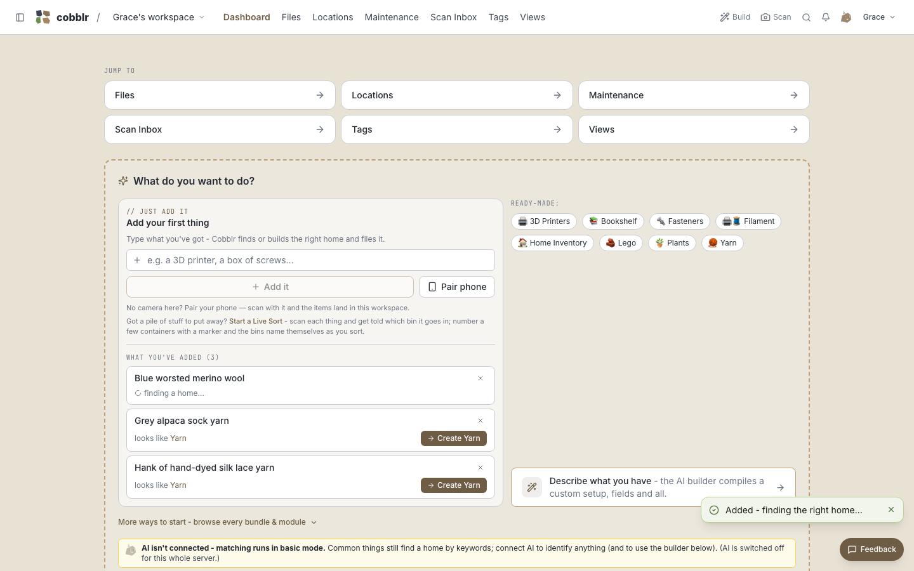Viewport: 914px width, 571px height.
Task: Choose the Yarn ready-made chip
Action: click(722, 243)
